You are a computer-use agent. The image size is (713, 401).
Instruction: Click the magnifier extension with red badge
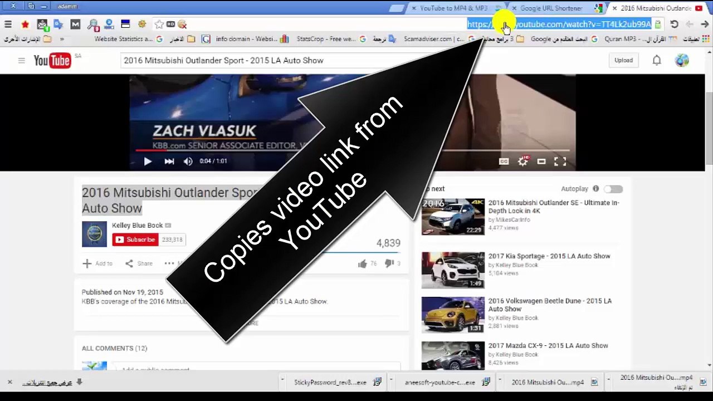93,25
